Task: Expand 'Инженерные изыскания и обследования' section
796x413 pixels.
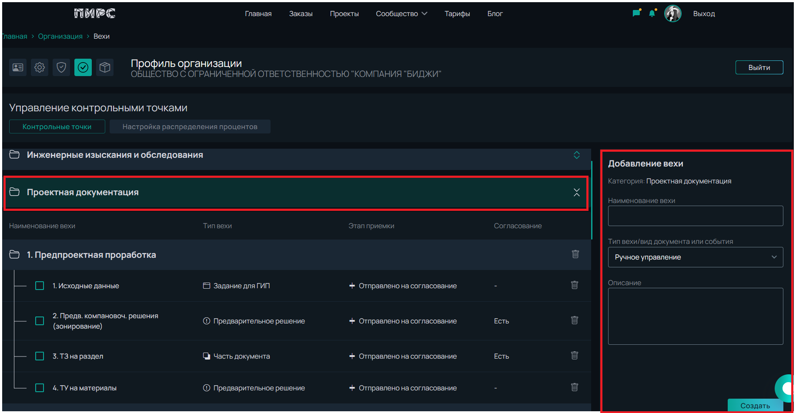Action: click(576, 155)
